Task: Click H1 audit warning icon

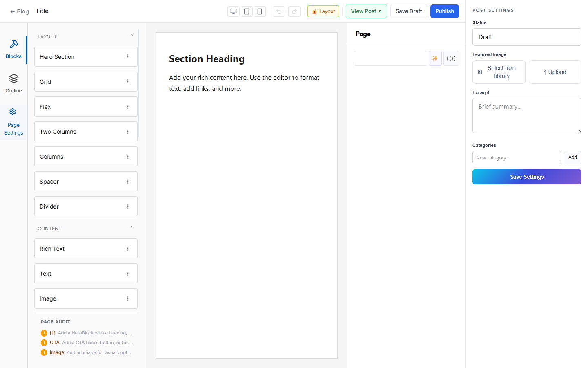Action: click(x=44, y=333)
